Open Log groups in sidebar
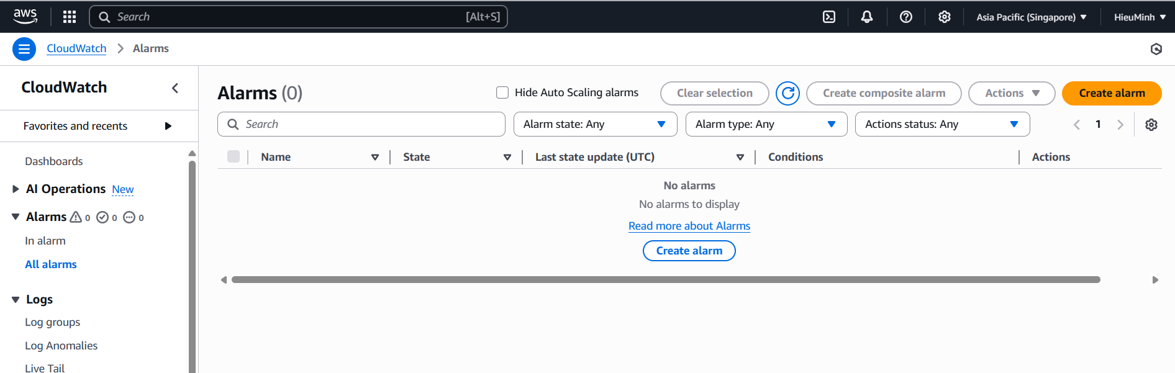 (x=53, y=322)
